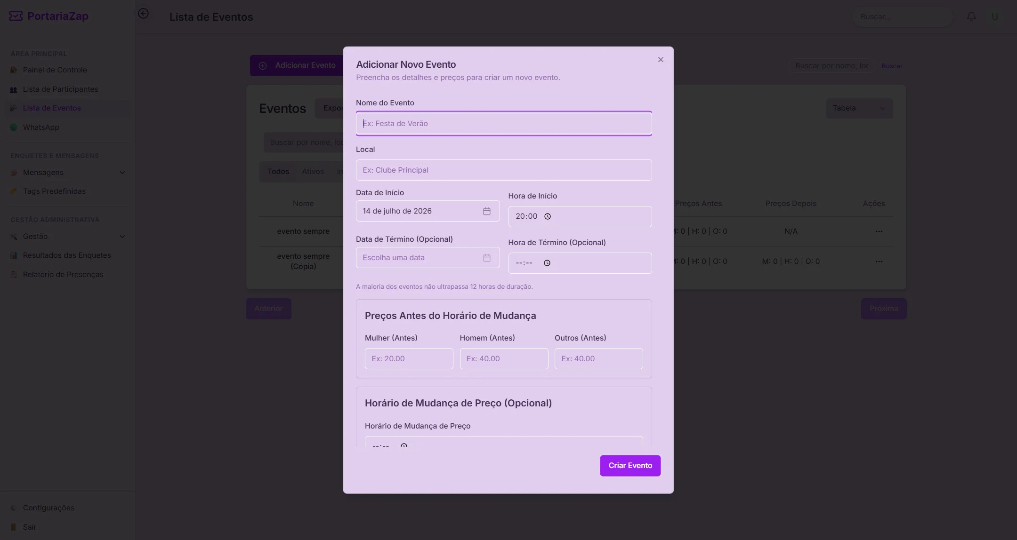Open the clock picker for Hora de Término
The width and height of the screenshot is (1017, 540).
pyautogui.click(x=547, y=263)
